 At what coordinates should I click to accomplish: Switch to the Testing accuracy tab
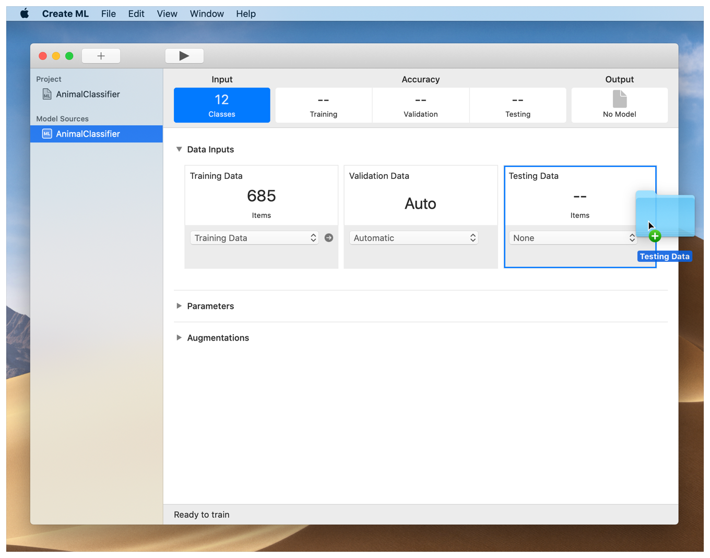coord(518,105)
